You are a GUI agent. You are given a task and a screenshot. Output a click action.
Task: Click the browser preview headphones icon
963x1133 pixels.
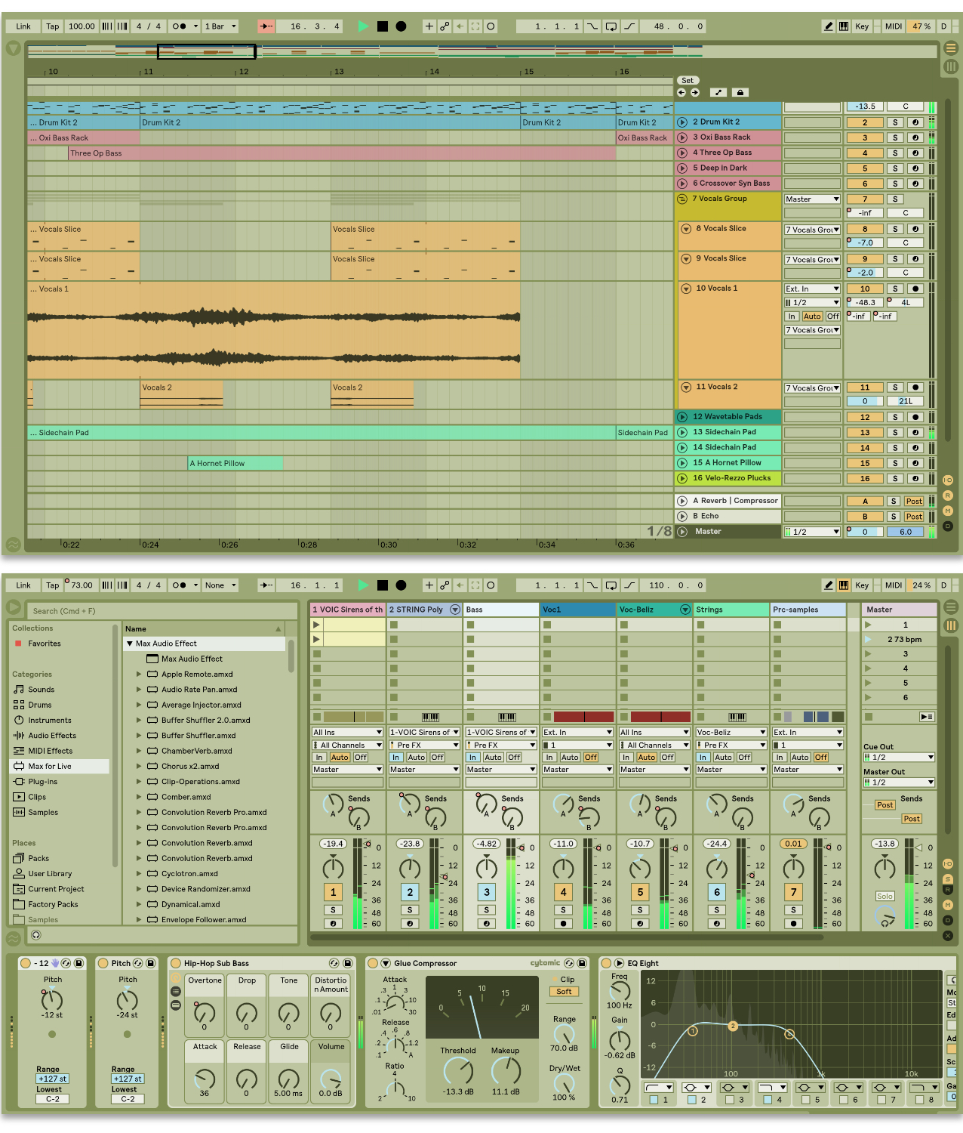[x=35, y=935]
